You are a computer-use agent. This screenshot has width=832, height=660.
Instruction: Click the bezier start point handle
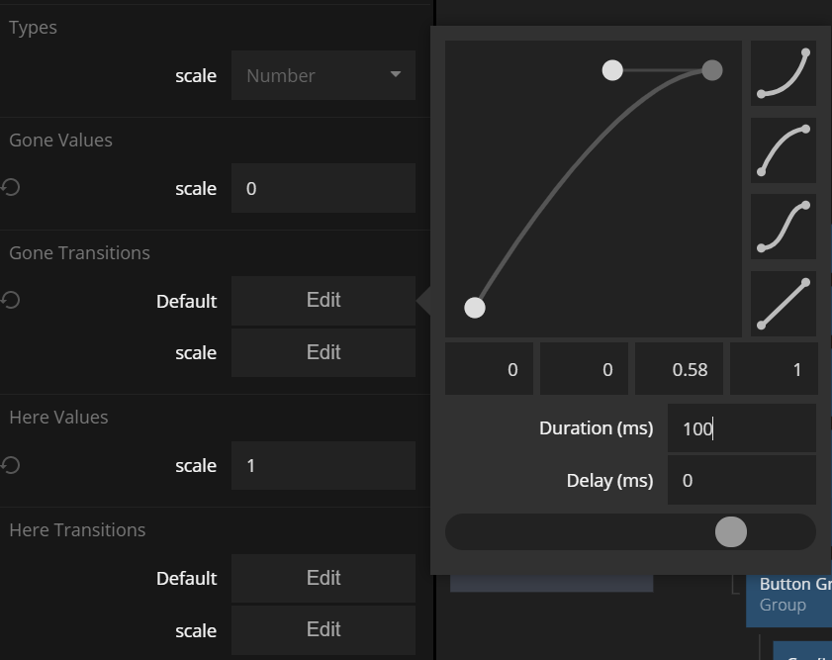(x=475, y=308)
